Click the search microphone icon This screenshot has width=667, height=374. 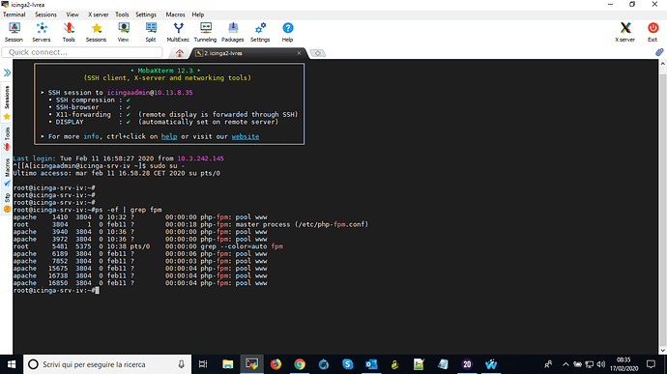pyautogui.click(x=181, y=364)
